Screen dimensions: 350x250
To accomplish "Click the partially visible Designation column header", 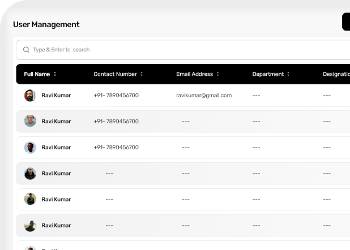I will (336, 74).
